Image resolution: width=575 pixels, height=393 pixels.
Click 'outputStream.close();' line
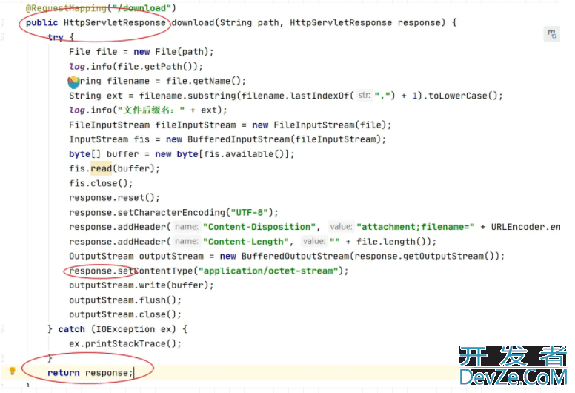point(125,314)
